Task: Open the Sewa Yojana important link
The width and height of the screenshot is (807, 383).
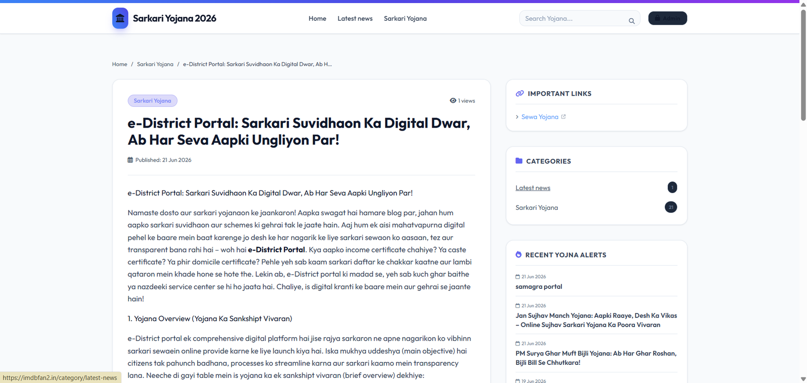Action: pyautogui.click(x=540, y=117)
